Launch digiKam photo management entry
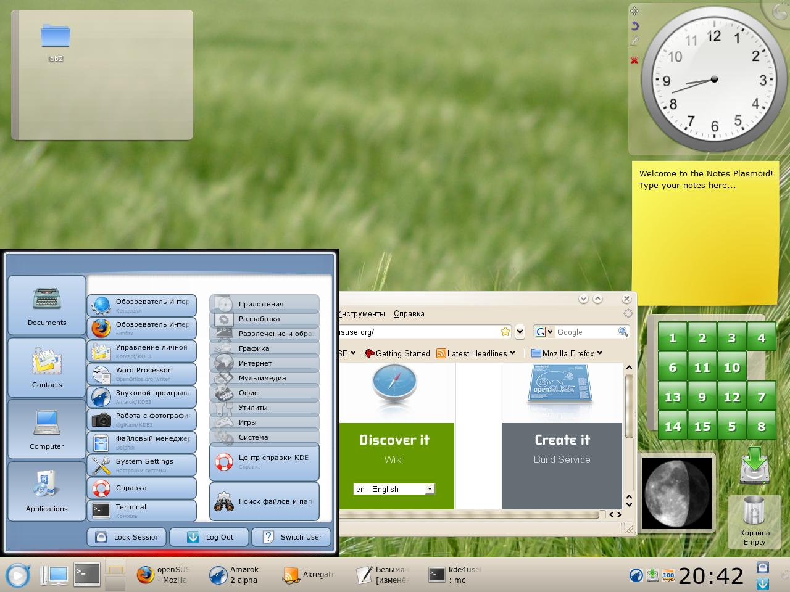The height and width of the screenshot is (592, 790). (142, 420)
